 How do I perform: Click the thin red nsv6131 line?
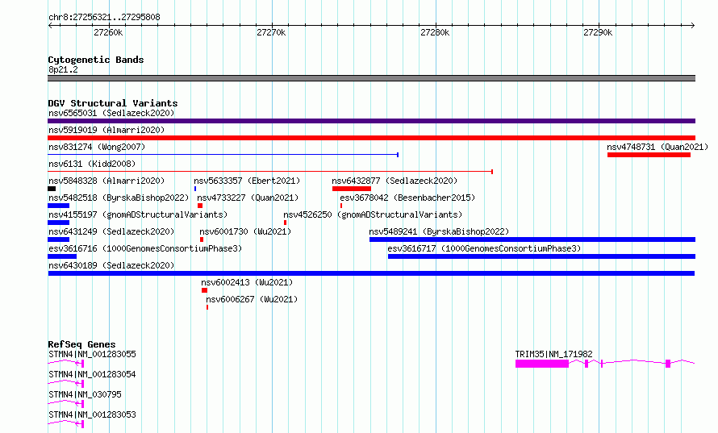click(270, 172)
